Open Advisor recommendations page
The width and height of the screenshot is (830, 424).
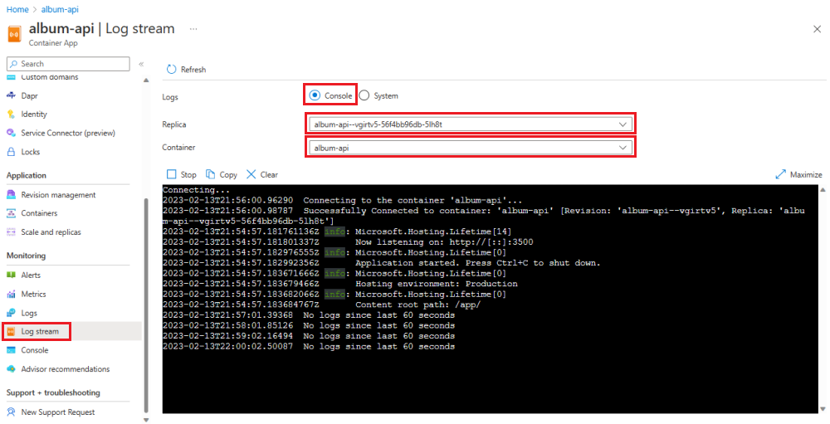[x=65, y=369]
